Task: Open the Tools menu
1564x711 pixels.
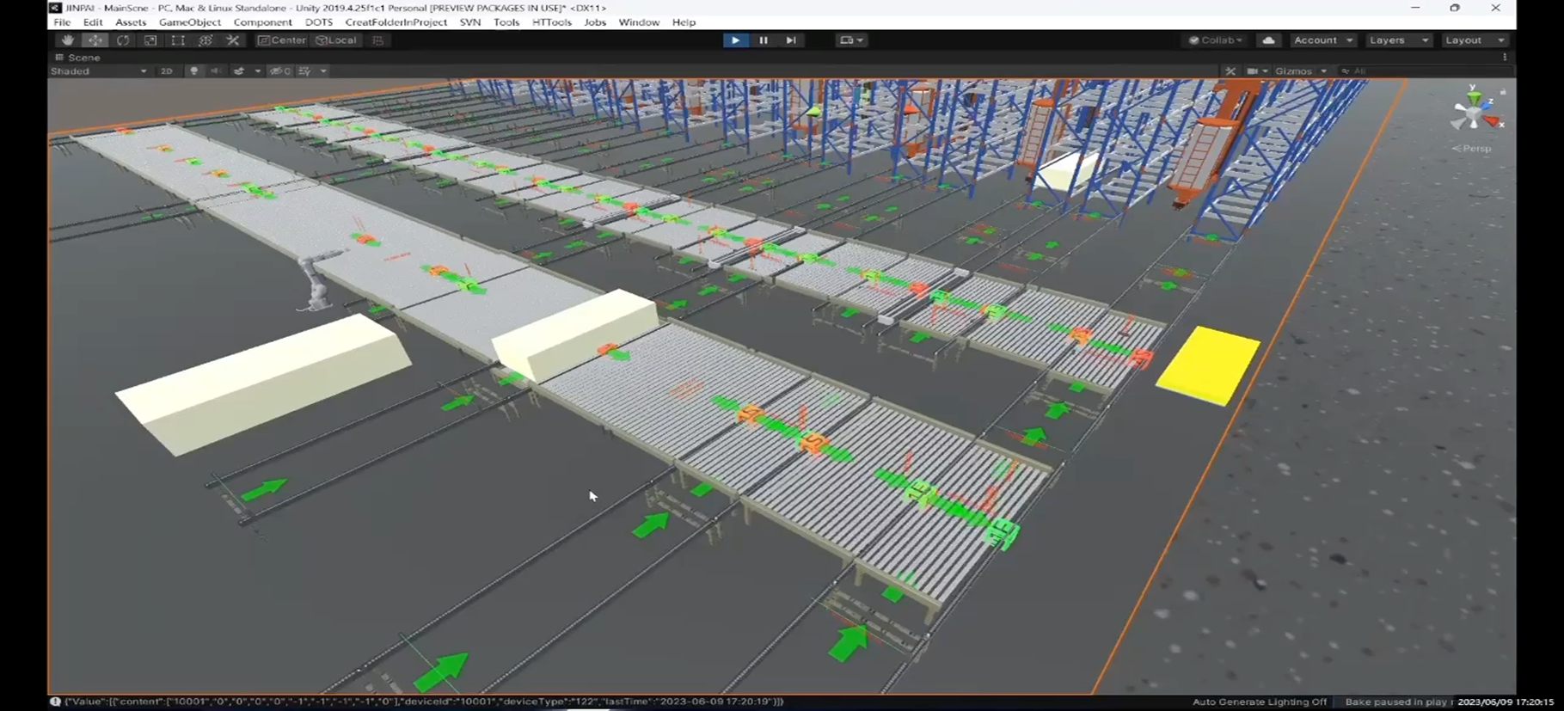Action: coord(506,22)
